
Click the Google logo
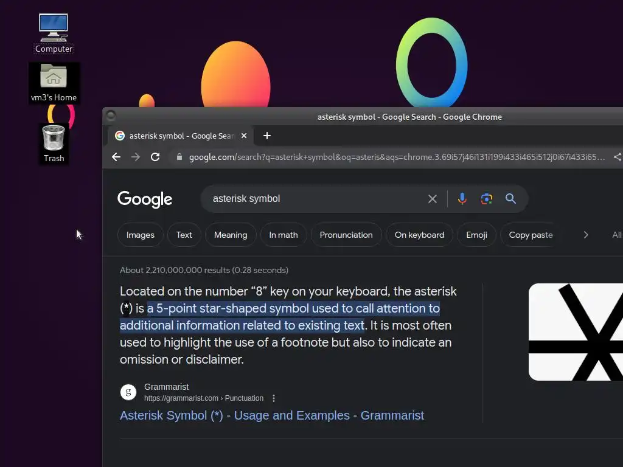point(145,199)
